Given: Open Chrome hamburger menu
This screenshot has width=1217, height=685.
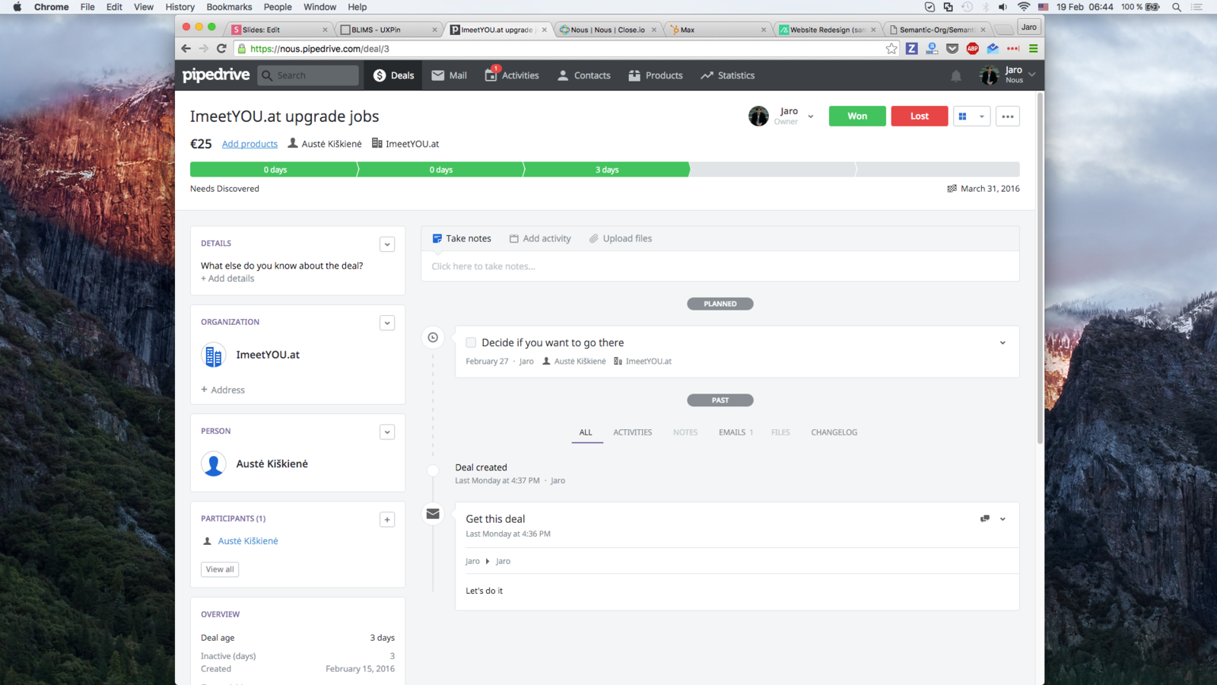Looking at the screenshot, I should coord(1033,49).
